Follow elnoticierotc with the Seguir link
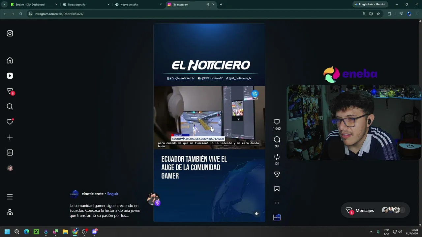This screenshot has height=237, width=422. [112, 194]
